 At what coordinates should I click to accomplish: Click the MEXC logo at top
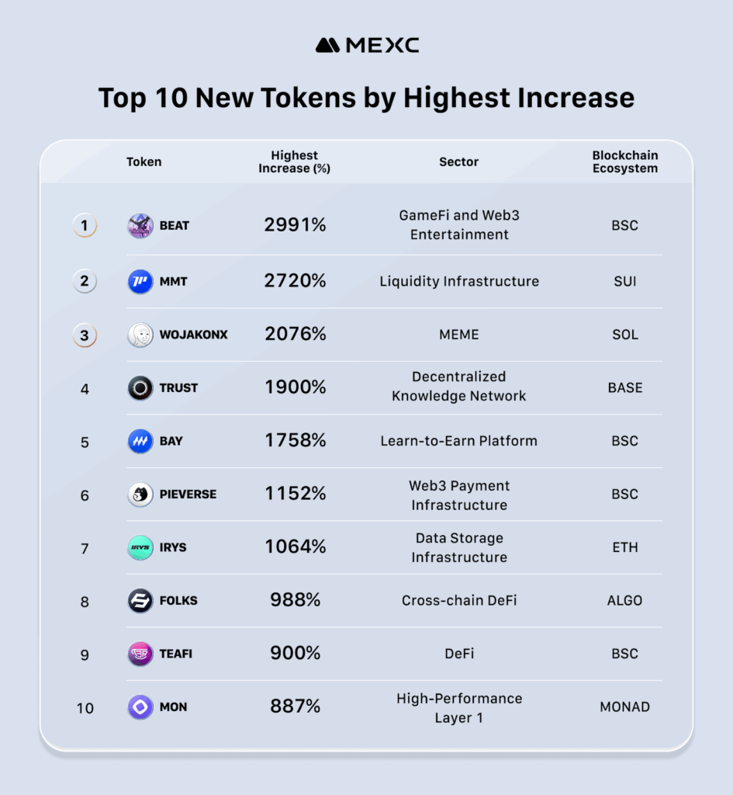tap(367, 46)
